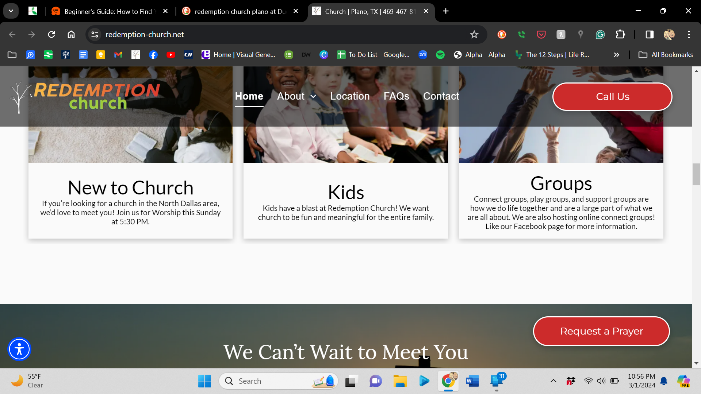This screenshot has width=701, height=394.
Task: Open the YouTube bookmark icon
Action: tap(171, 55)
